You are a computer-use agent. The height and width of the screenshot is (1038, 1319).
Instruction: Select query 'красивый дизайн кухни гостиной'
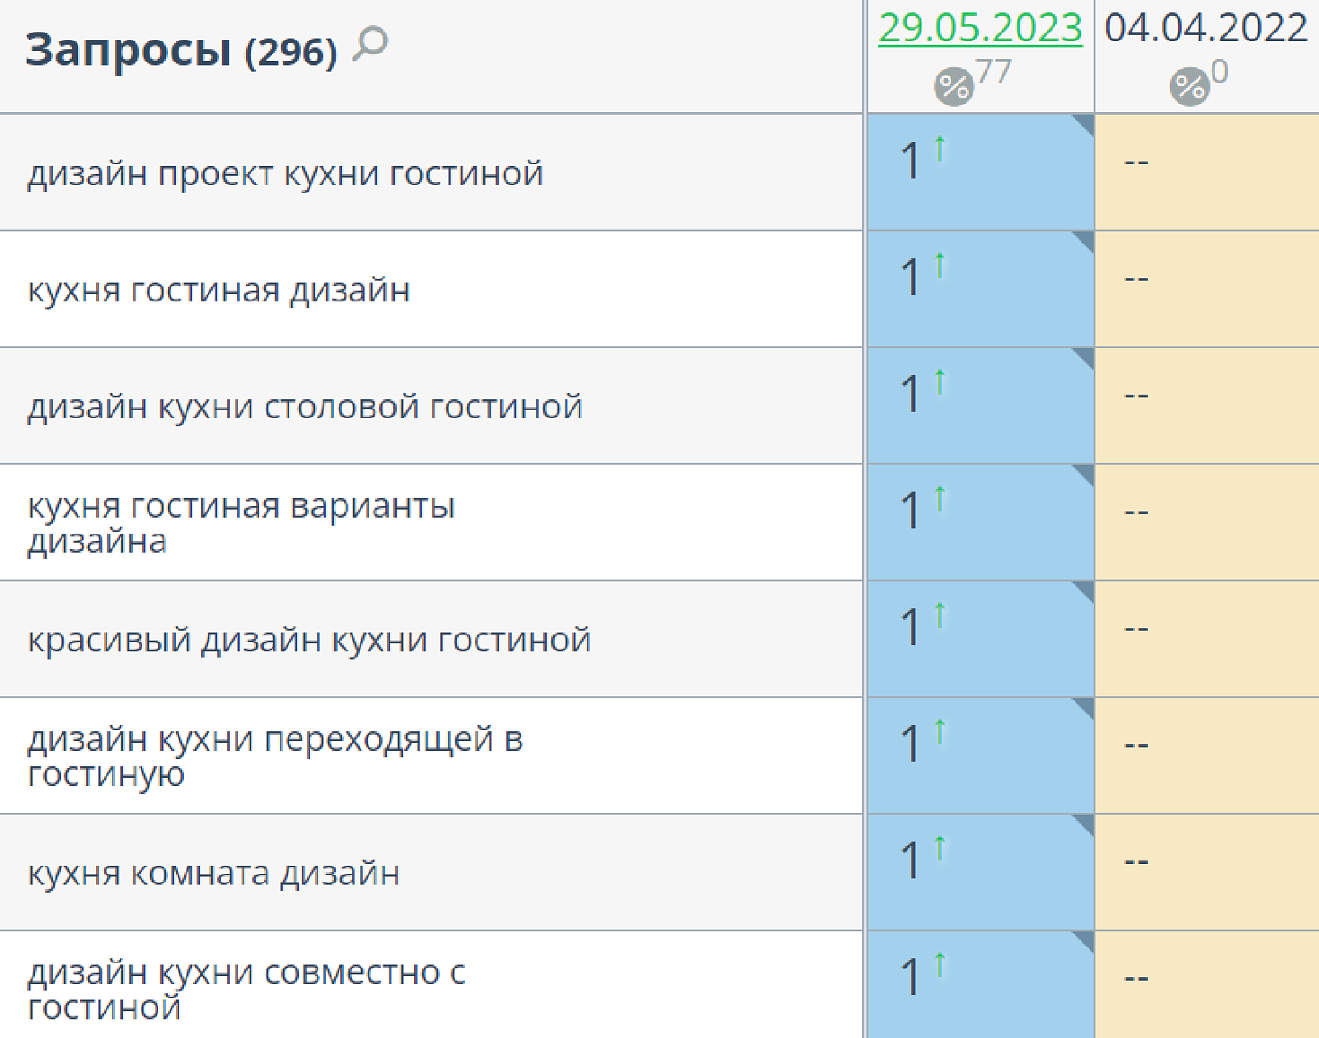(309, 640)
